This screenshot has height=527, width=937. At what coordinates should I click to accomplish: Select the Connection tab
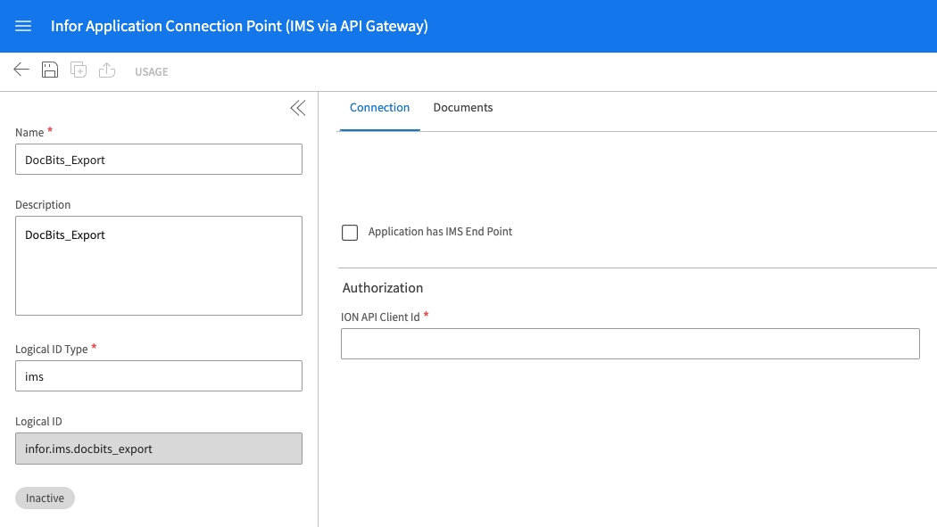click(x=379, y=108)
